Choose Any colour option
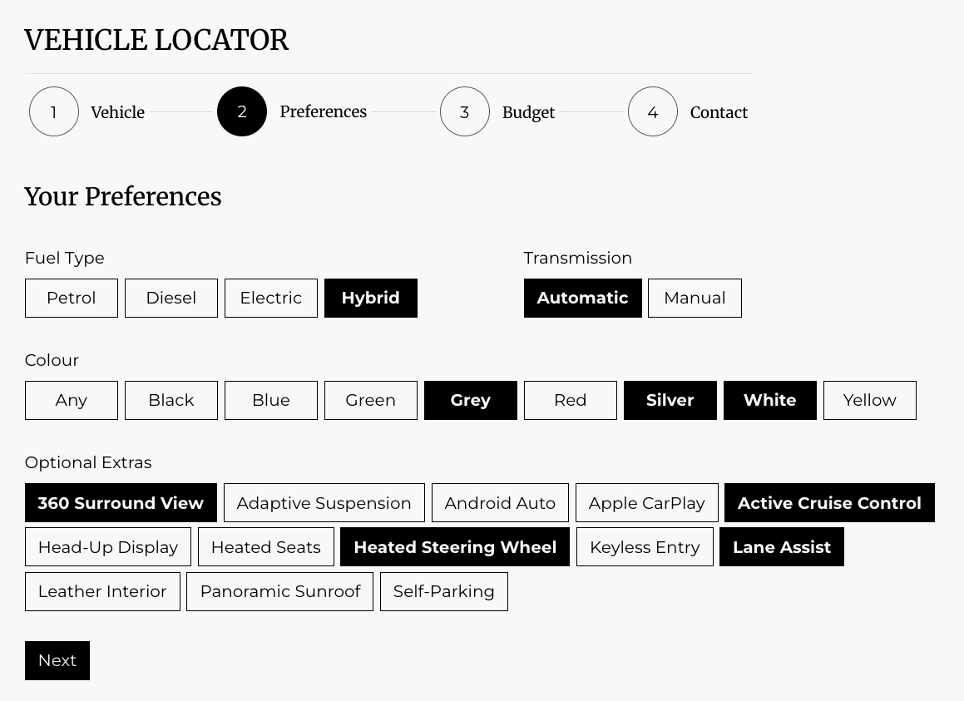964x701 pixels. click(x=72, y=400)
